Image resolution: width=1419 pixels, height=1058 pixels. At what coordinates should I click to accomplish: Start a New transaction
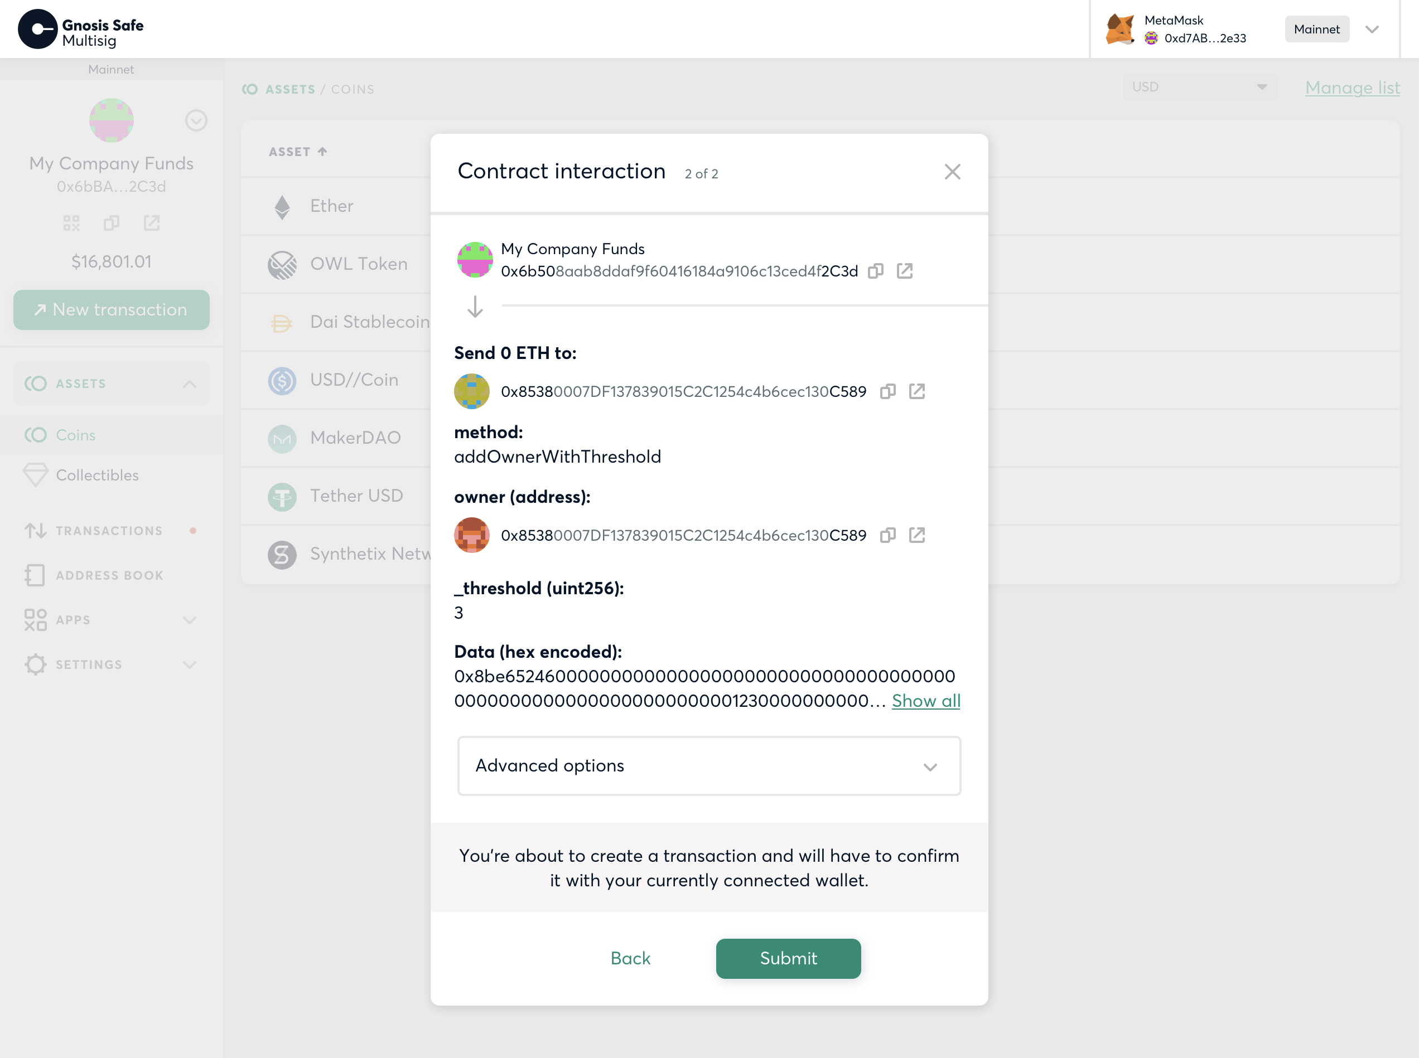[x=112, y=310]
